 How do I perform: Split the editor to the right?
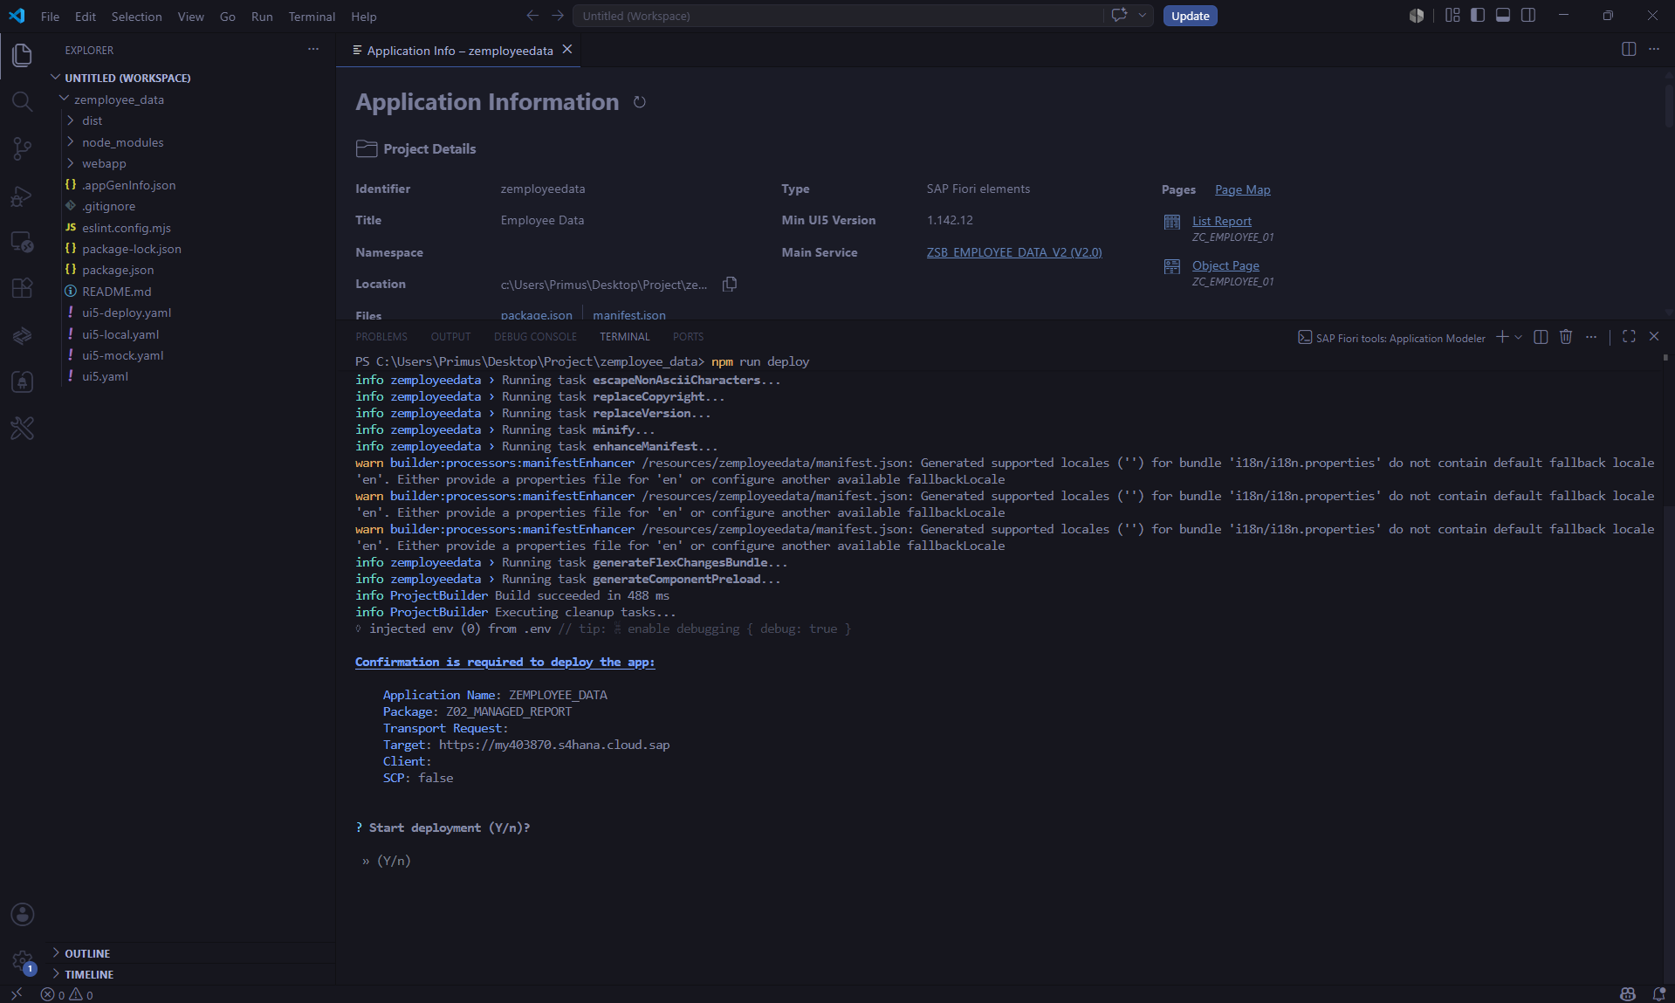[x=1629, y=49]
